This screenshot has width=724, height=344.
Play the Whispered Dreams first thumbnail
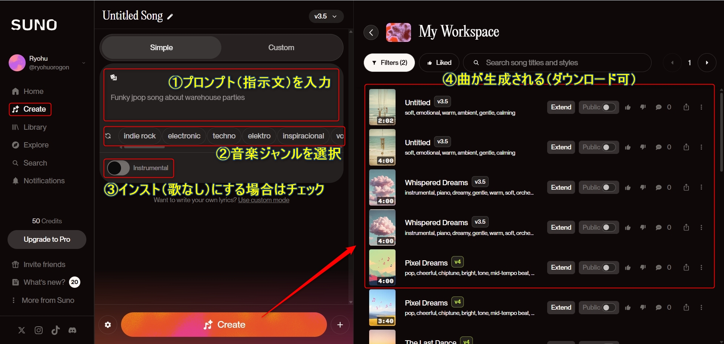click(x=382, y=187)
